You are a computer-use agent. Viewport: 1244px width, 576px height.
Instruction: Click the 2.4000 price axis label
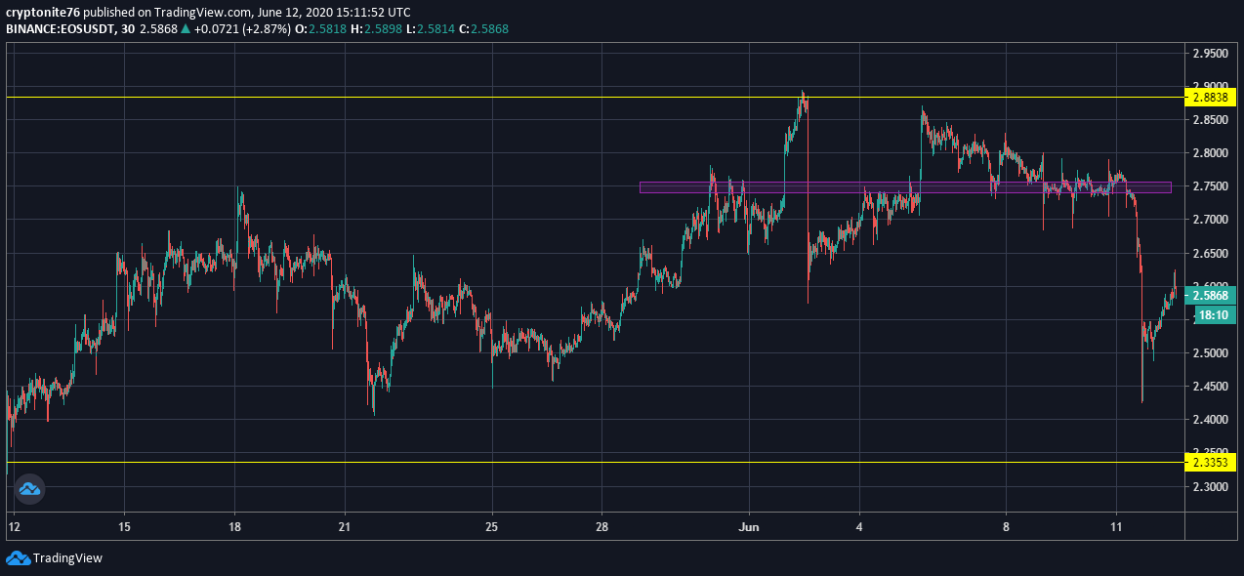point(1210,420)
